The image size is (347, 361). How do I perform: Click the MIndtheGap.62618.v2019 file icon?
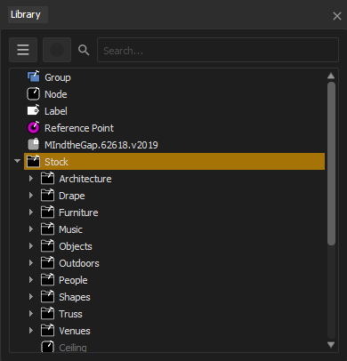[x=34, y=145]
